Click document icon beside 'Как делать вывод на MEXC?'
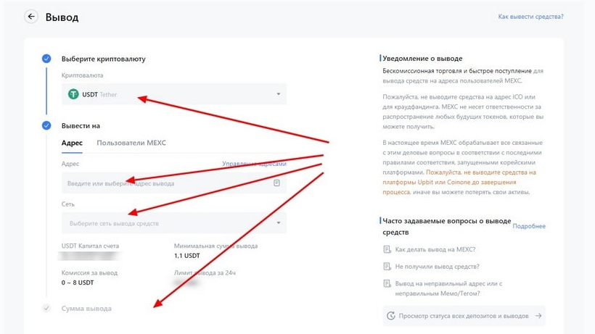 point(387,249)
